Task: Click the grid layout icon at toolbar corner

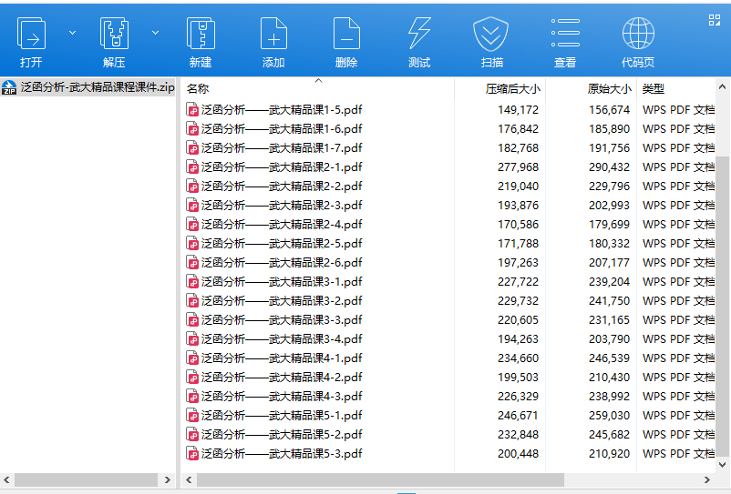Action: [715, 19]
